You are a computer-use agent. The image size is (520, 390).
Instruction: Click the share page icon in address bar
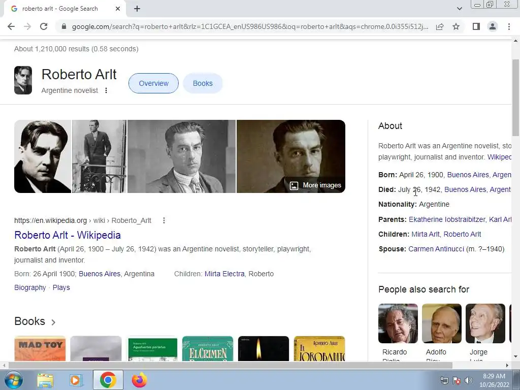(440, 26)
